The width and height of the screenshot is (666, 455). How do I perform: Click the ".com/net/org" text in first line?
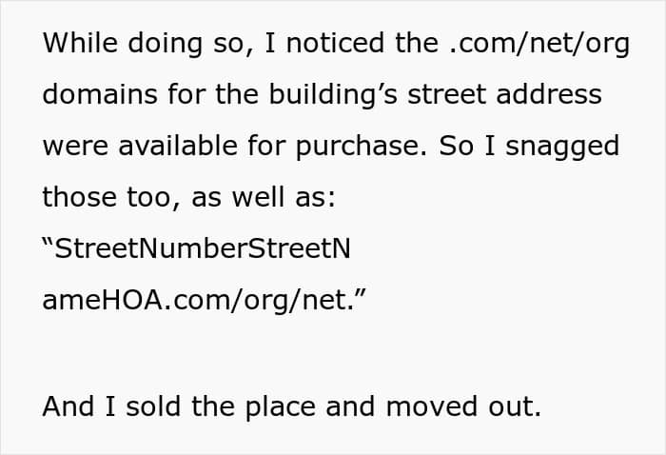538,44
